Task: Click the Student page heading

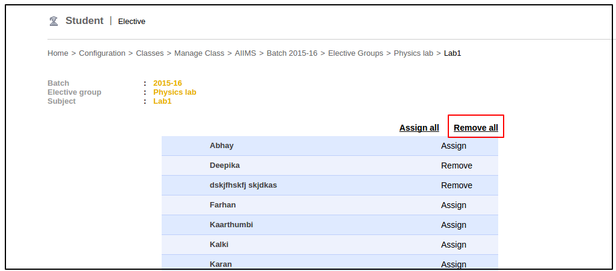Action: tap(84, 21)
